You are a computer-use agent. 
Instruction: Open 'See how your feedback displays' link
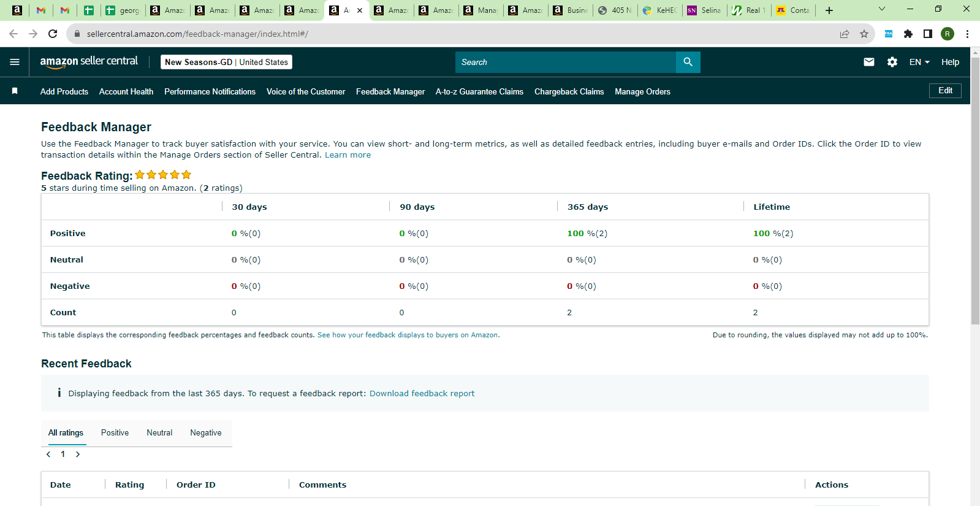click(x=408, y=335)
